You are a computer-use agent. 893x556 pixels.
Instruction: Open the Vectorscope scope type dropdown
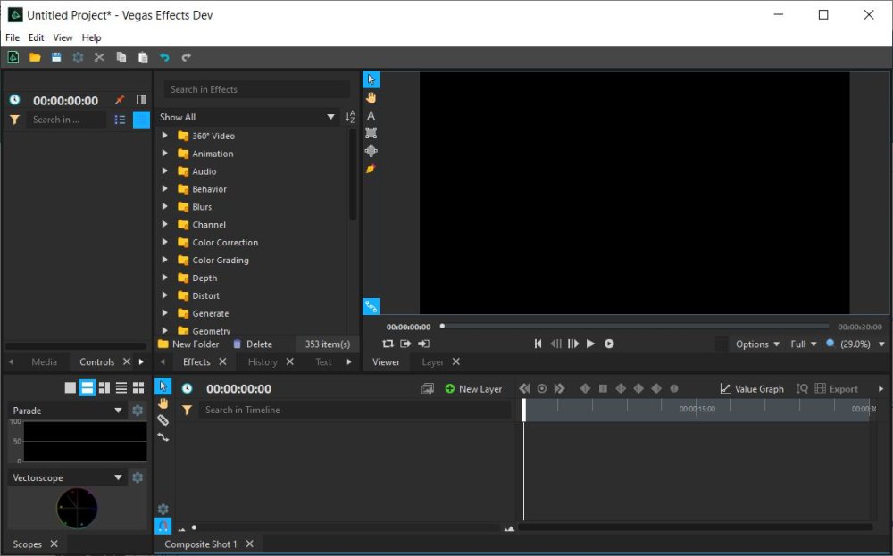tap(67, 478)
